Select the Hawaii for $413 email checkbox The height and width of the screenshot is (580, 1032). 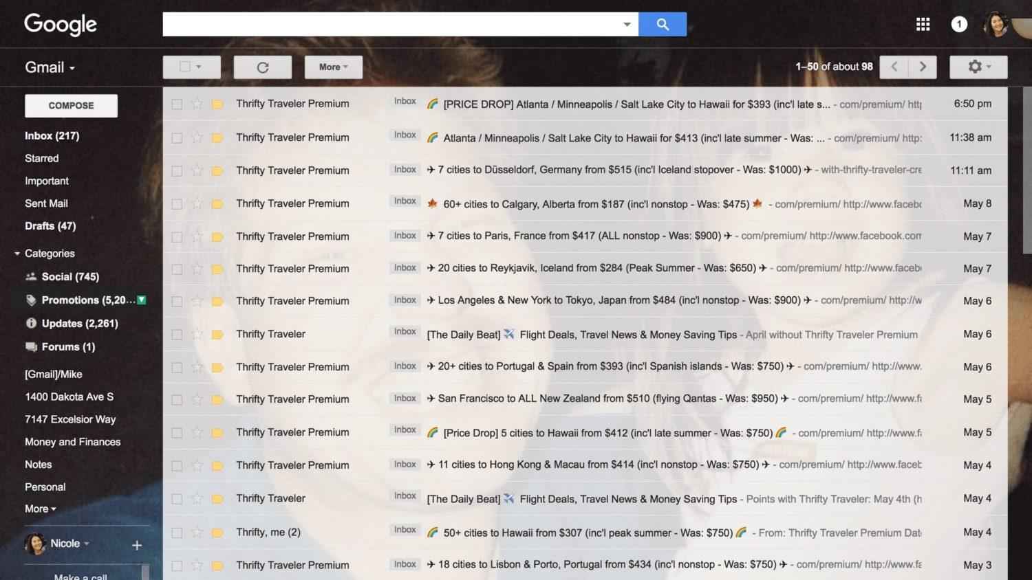[x=177, y=137]
